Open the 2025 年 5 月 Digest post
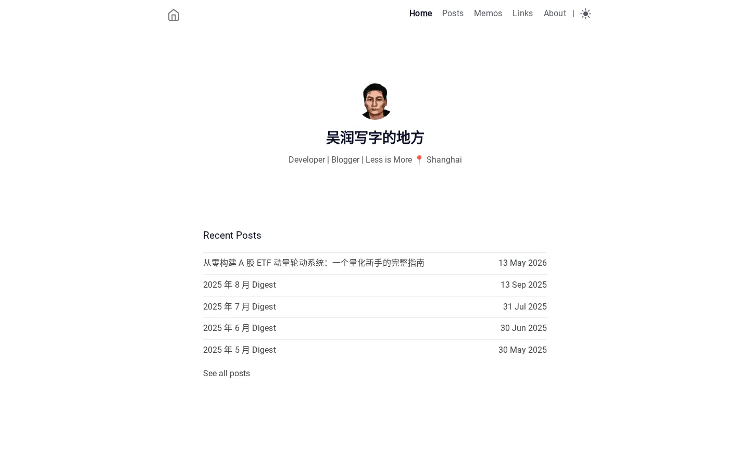 (240, 350)
